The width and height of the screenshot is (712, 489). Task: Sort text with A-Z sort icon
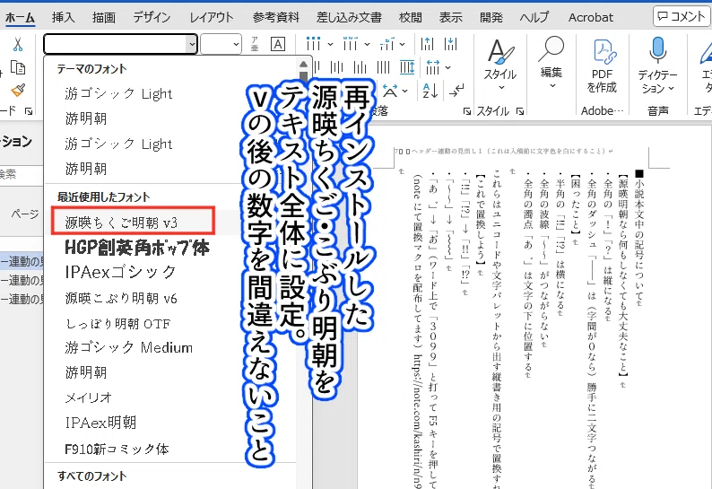coord(430,91)
